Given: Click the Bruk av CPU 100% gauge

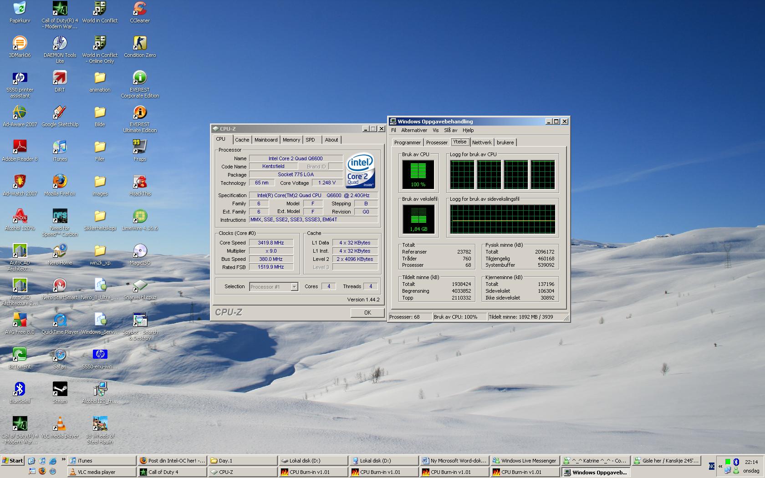Looking at the screenshot, I should pos(418,174).
